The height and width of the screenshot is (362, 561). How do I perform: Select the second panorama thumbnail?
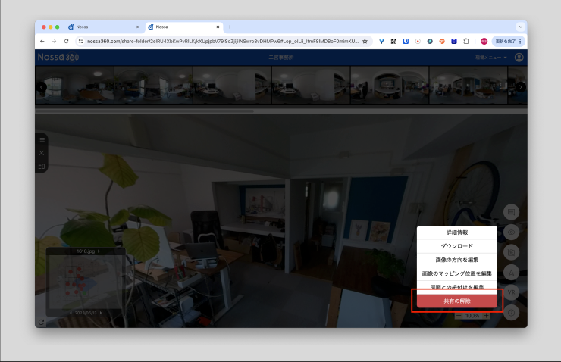pos(153,85)
